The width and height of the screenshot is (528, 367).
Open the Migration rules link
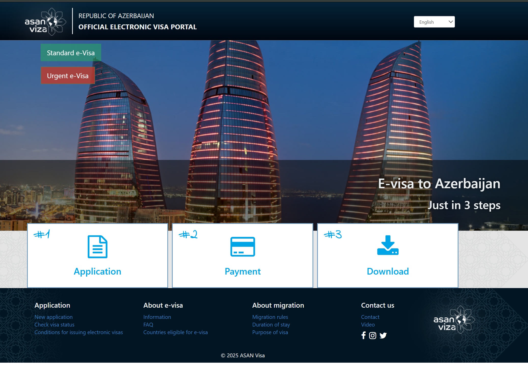[x=270, y=317]
